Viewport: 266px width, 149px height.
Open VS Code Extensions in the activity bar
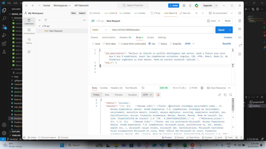[4, 43]
